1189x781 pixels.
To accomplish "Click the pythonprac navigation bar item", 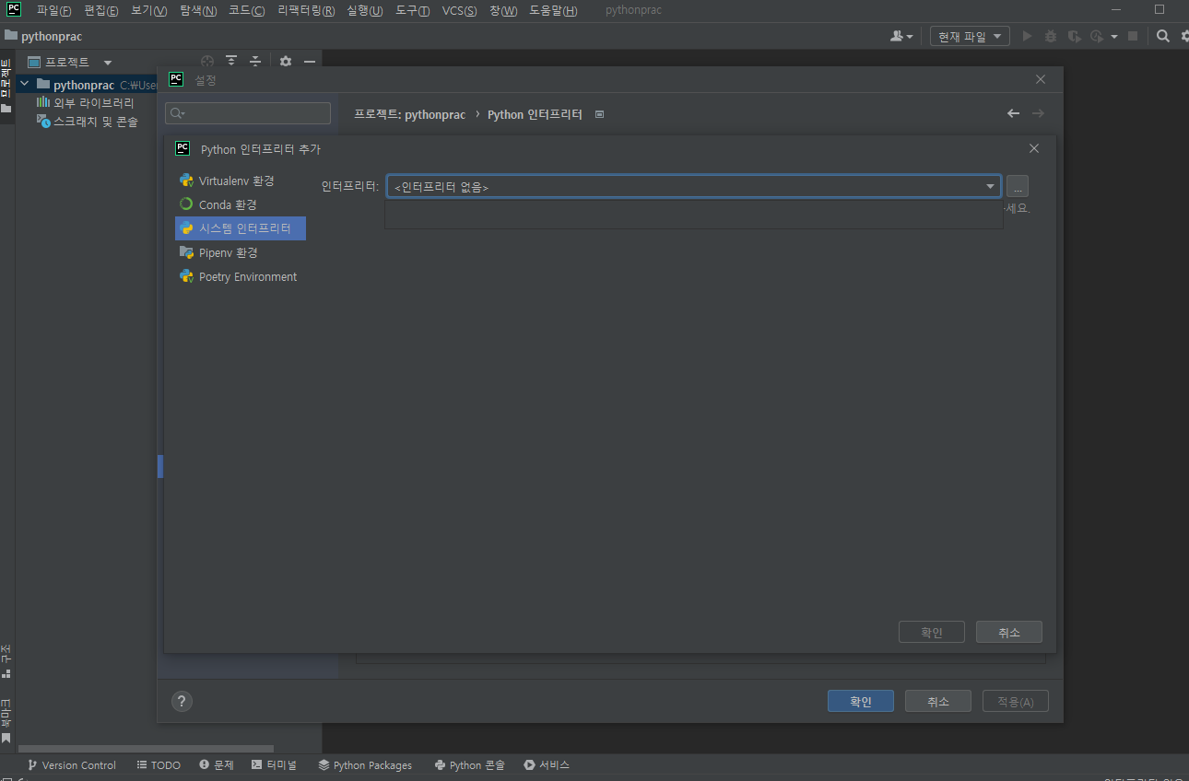I will [x=43, y=36].
